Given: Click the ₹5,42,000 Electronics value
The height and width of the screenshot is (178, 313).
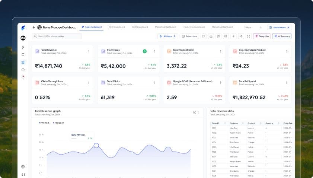Looking at the screenshot, I should pos(114,66).
